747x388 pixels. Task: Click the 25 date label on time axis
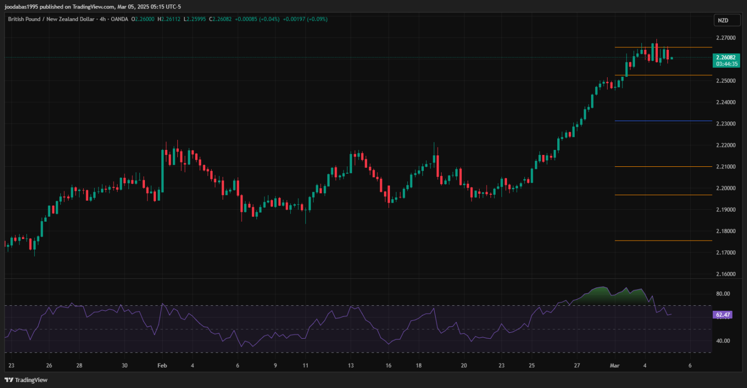[x=531, y=366]
